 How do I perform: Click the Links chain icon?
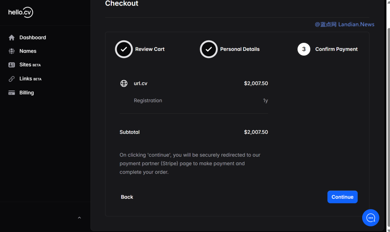click(x=12, y=79)
